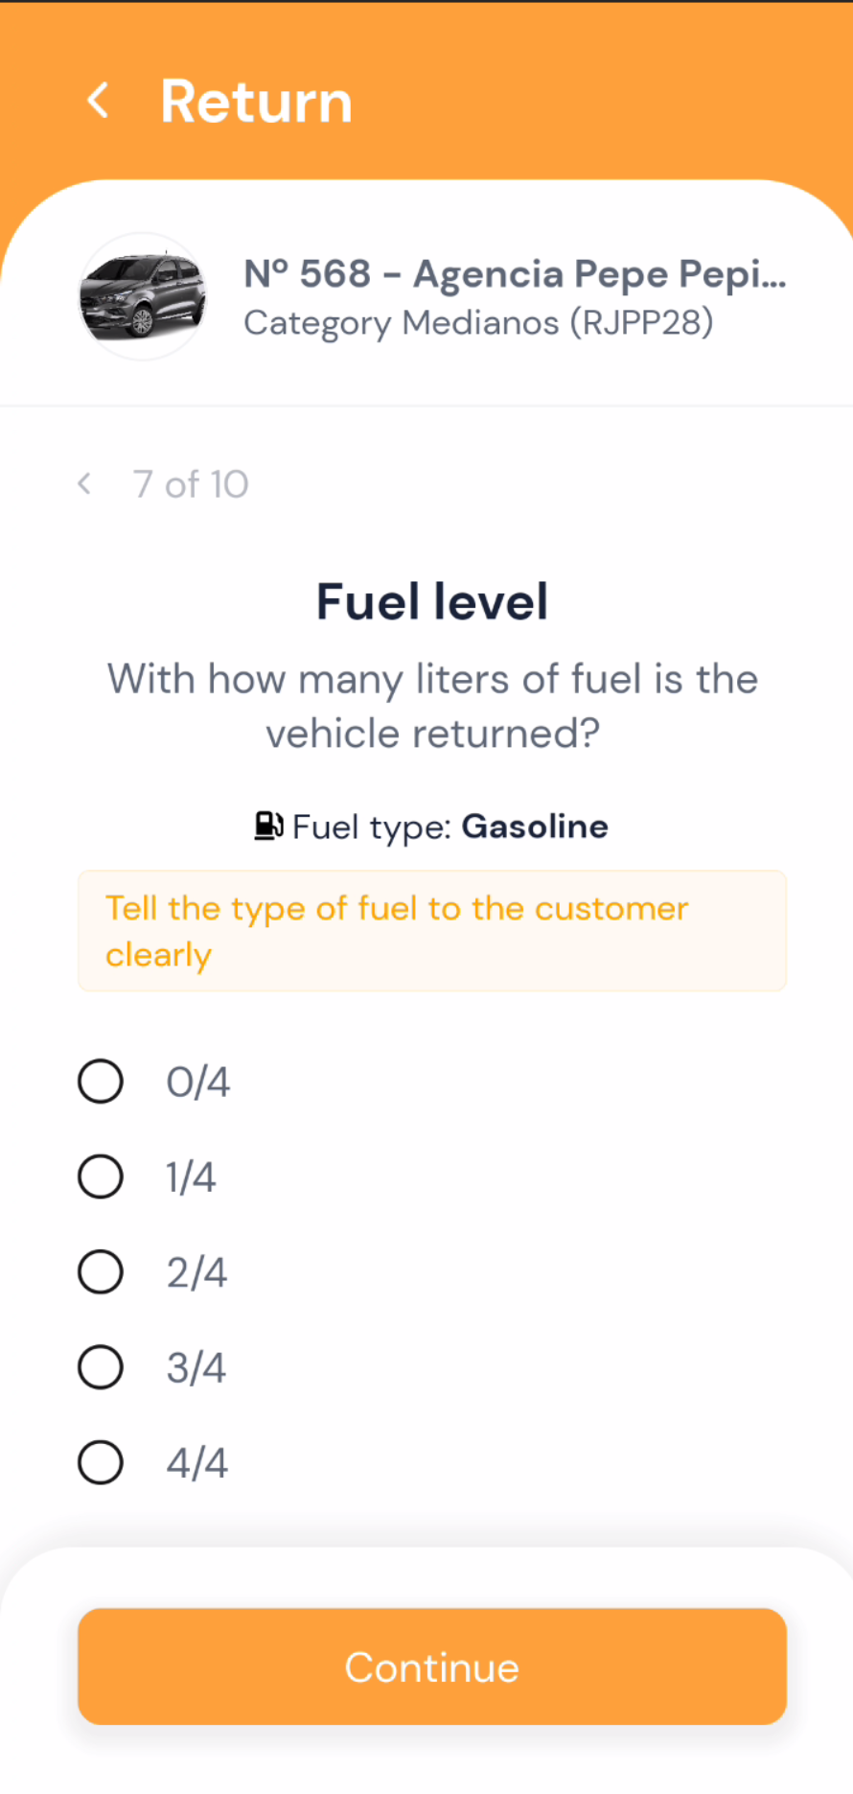This screenshot has width=853, height=1794.
Task: Click the Gasoline fuel type label
Action: click(x=535, y=826)
